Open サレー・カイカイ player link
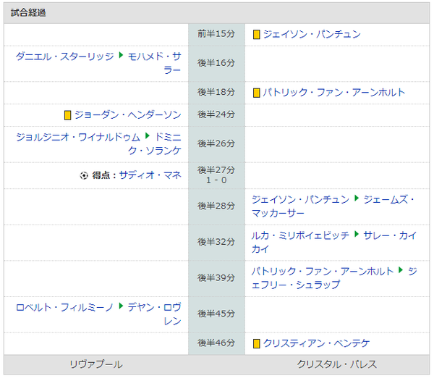Screen dimensions: 434x381 (333, 242)
